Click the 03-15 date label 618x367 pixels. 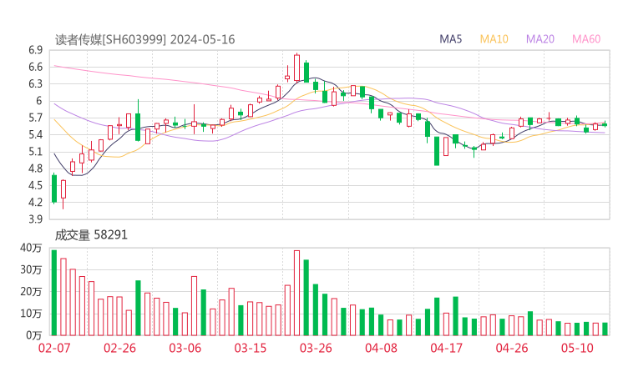(x=251, y=348)
